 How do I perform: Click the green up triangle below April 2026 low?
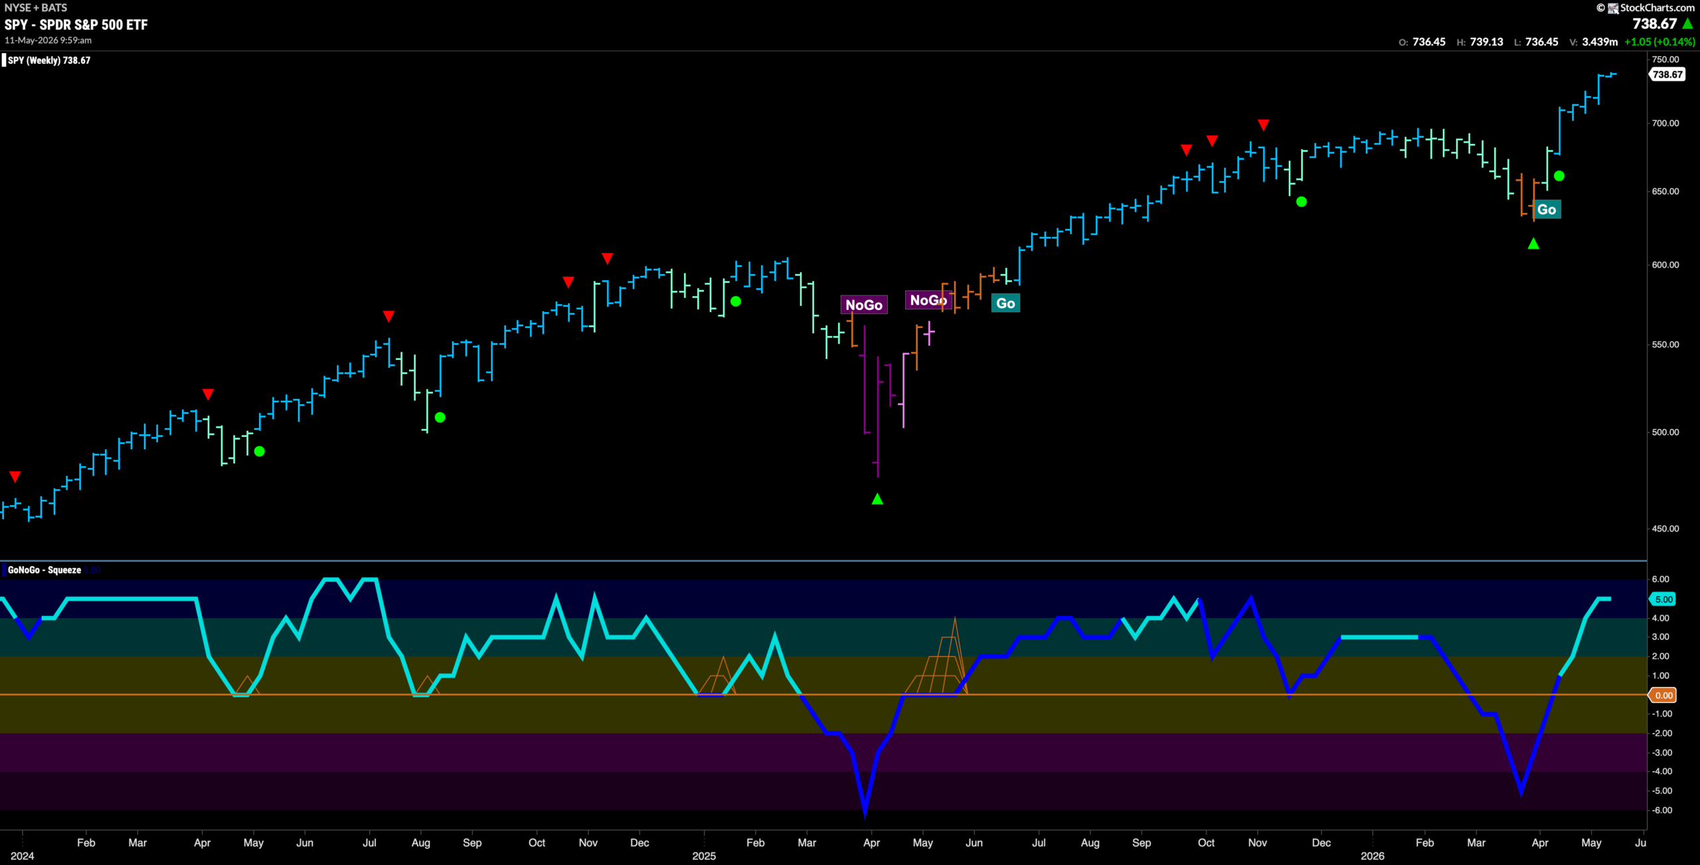[x=1533, y=244]
